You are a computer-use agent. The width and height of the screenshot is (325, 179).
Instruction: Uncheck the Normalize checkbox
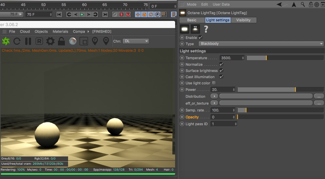pyautogui.click(x=221, y=64)
